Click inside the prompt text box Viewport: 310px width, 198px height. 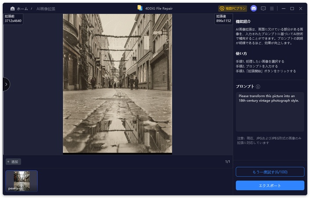(270, 112)
